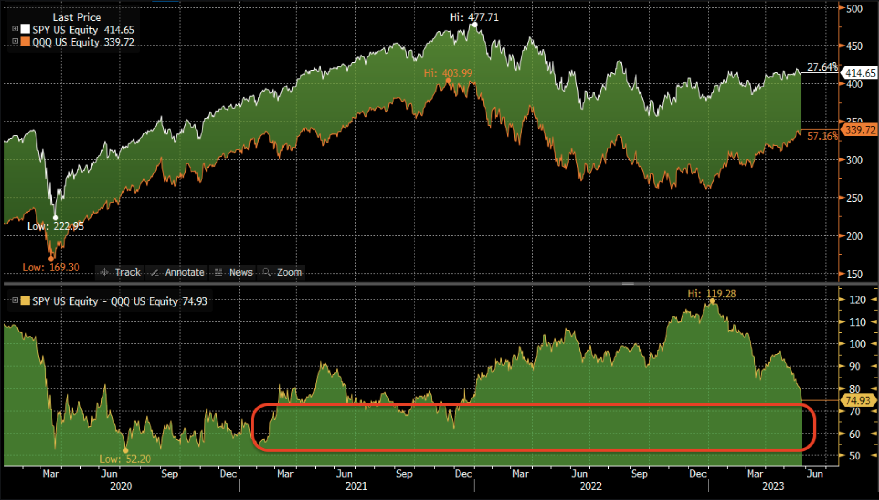
Task: Click the yellow spread series swatch
Action: pos(25,301)
